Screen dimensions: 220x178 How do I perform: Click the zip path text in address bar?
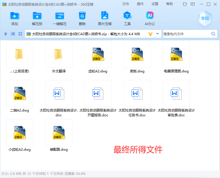(x=86, y=34)
